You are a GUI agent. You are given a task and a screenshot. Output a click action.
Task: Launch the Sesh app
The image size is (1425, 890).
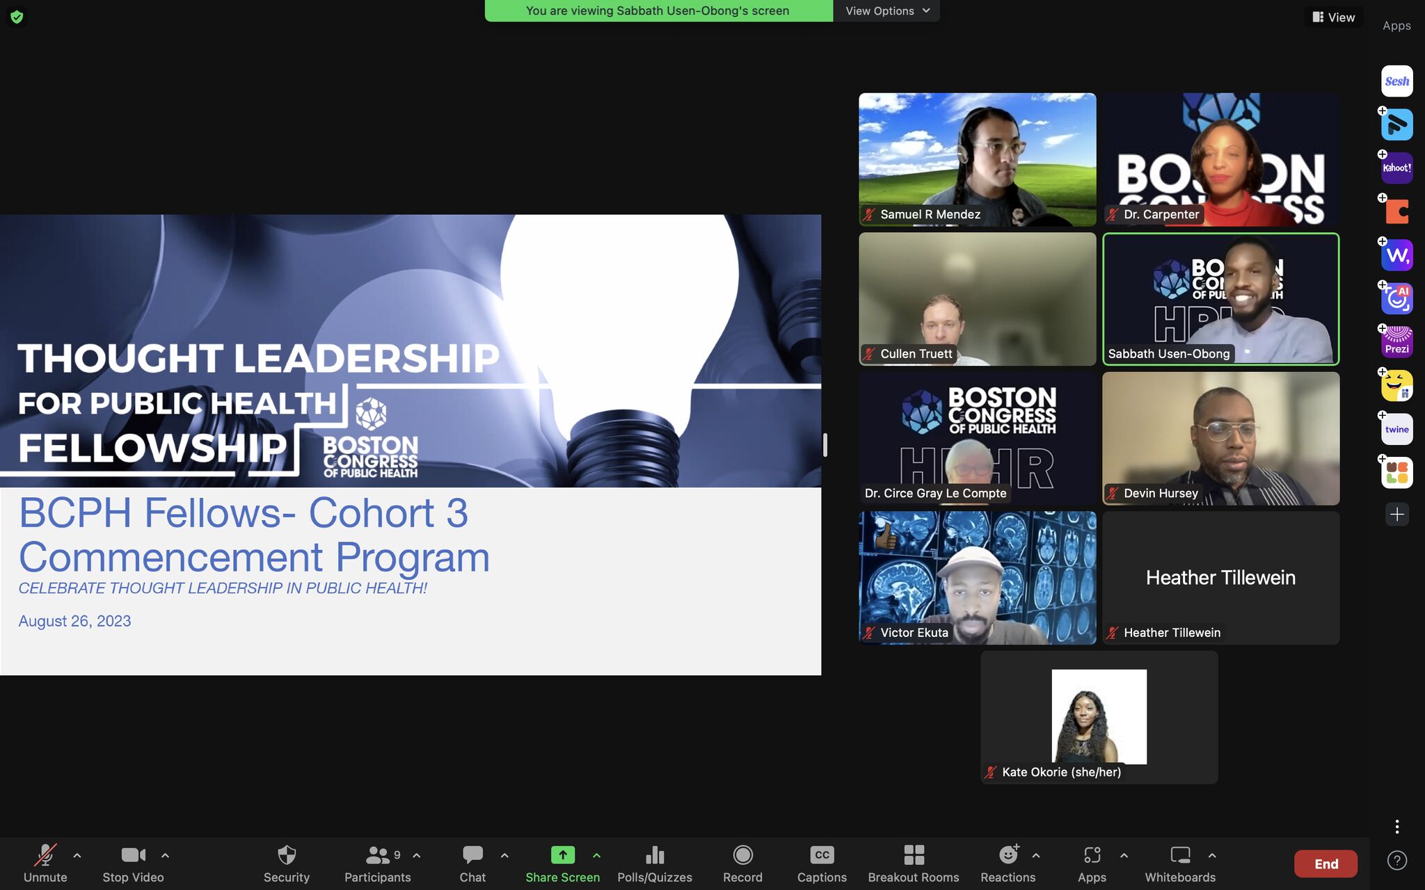1396,81
